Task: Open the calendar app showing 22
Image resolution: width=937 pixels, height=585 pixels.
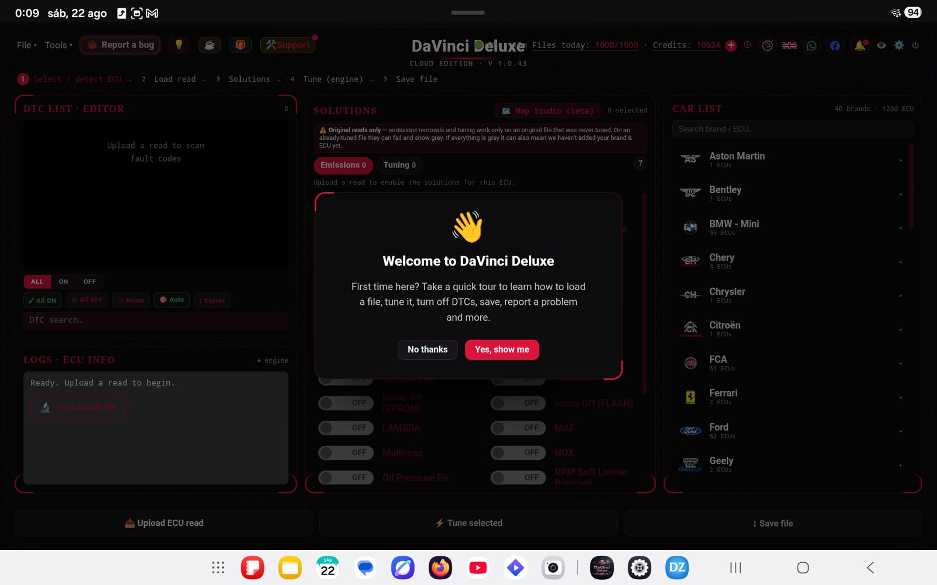Action: pyautogui.click(x=328, y=567)
